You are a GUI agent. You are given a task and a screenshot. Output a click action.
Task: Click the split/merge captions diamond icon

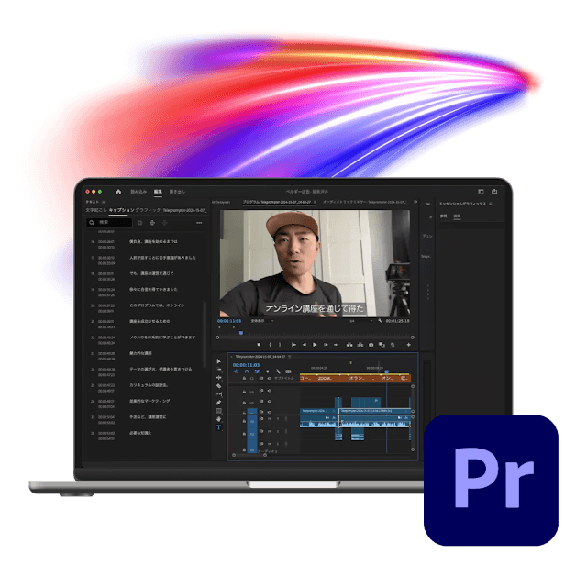coord(152,223)
